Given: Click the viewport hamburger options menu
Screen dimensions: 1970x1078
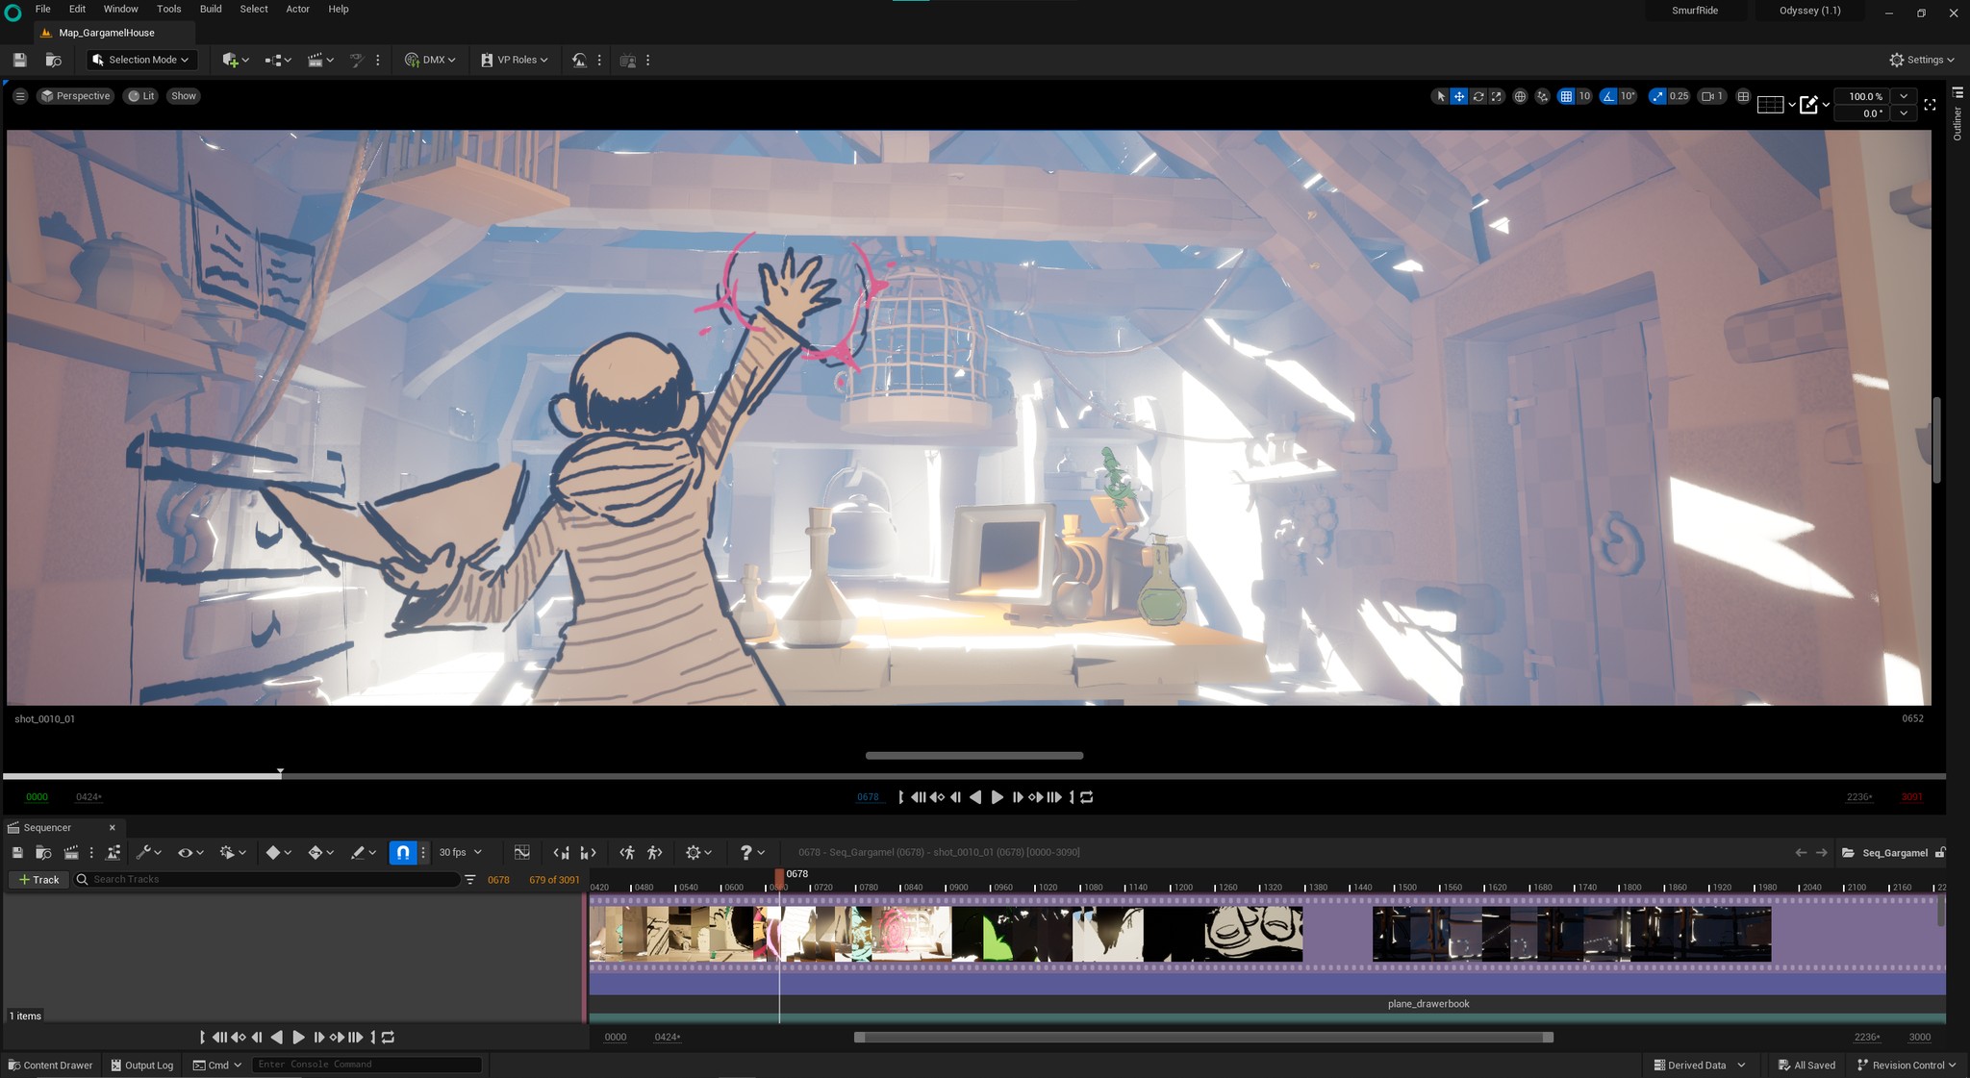Looking at the screenshot, I should pos(20,96).
